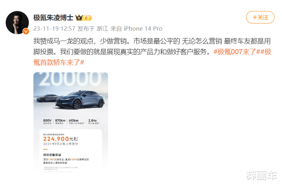Click the 限时预售权益 section in poster

click(x=52, y=155)
